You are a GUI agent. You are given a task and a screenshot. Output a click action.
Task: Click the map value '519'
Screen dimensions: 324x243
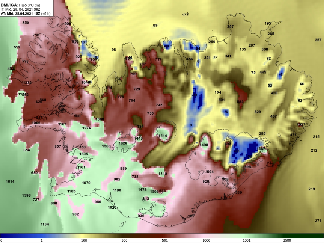pos(17,47)
